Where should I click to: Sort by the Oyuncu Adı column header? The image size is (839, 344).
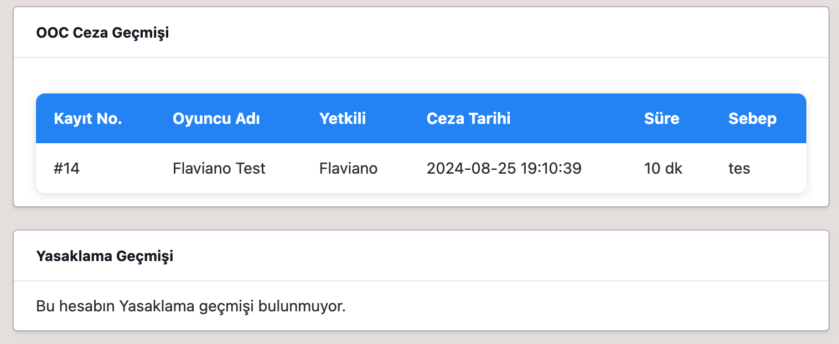(x=216, y=118)
